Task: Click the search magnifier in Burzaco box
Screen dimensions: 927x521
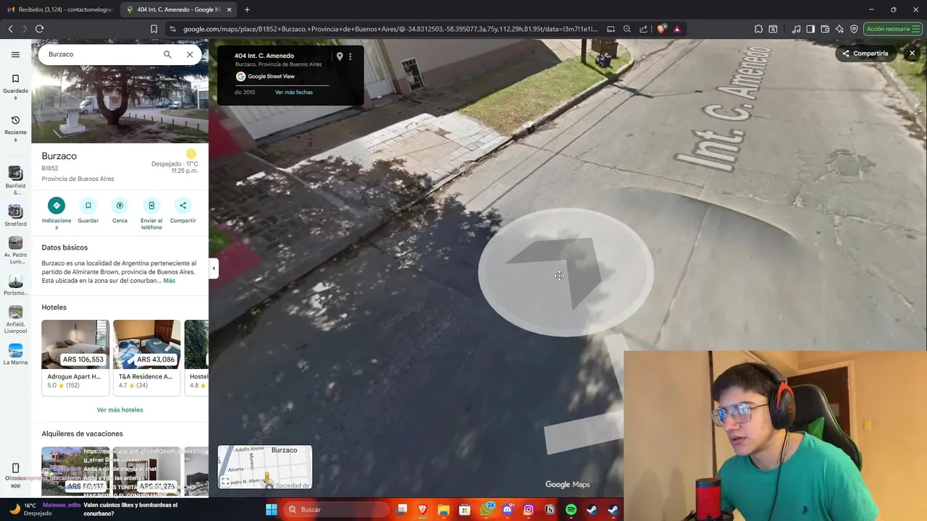Action: click(167, 54)
